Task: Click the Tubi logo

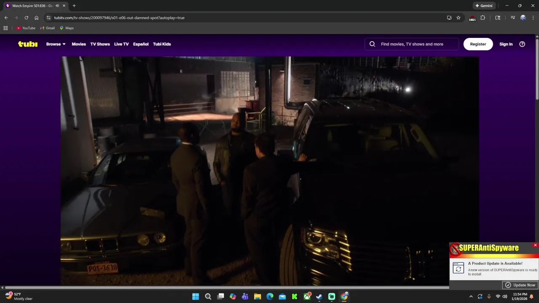Action: tap(28, 44)
